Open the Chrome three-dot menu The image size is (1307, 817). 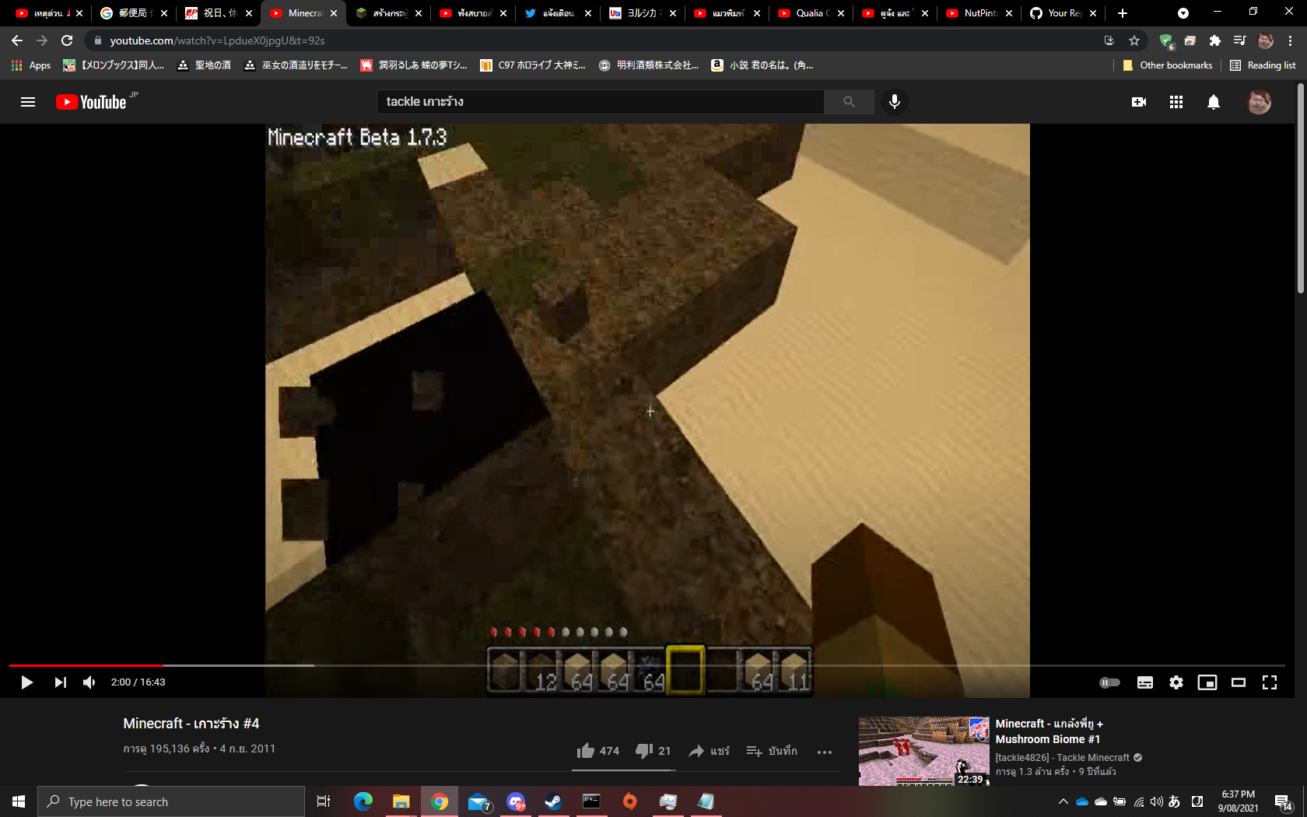pos(1291,40)
